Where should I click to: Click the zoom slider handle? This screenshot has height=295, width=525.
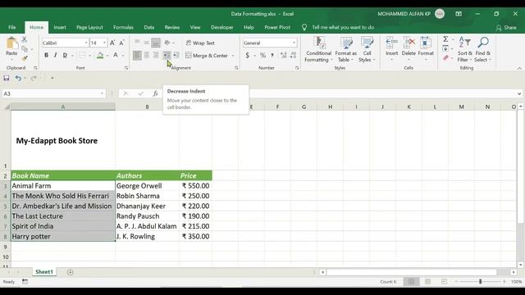[480, 282]
